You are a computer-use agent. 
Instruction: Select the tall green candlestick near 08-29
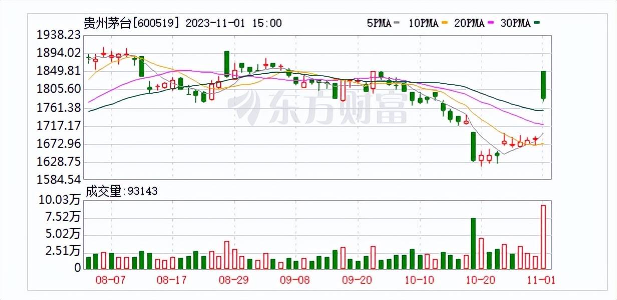(227, 63)
